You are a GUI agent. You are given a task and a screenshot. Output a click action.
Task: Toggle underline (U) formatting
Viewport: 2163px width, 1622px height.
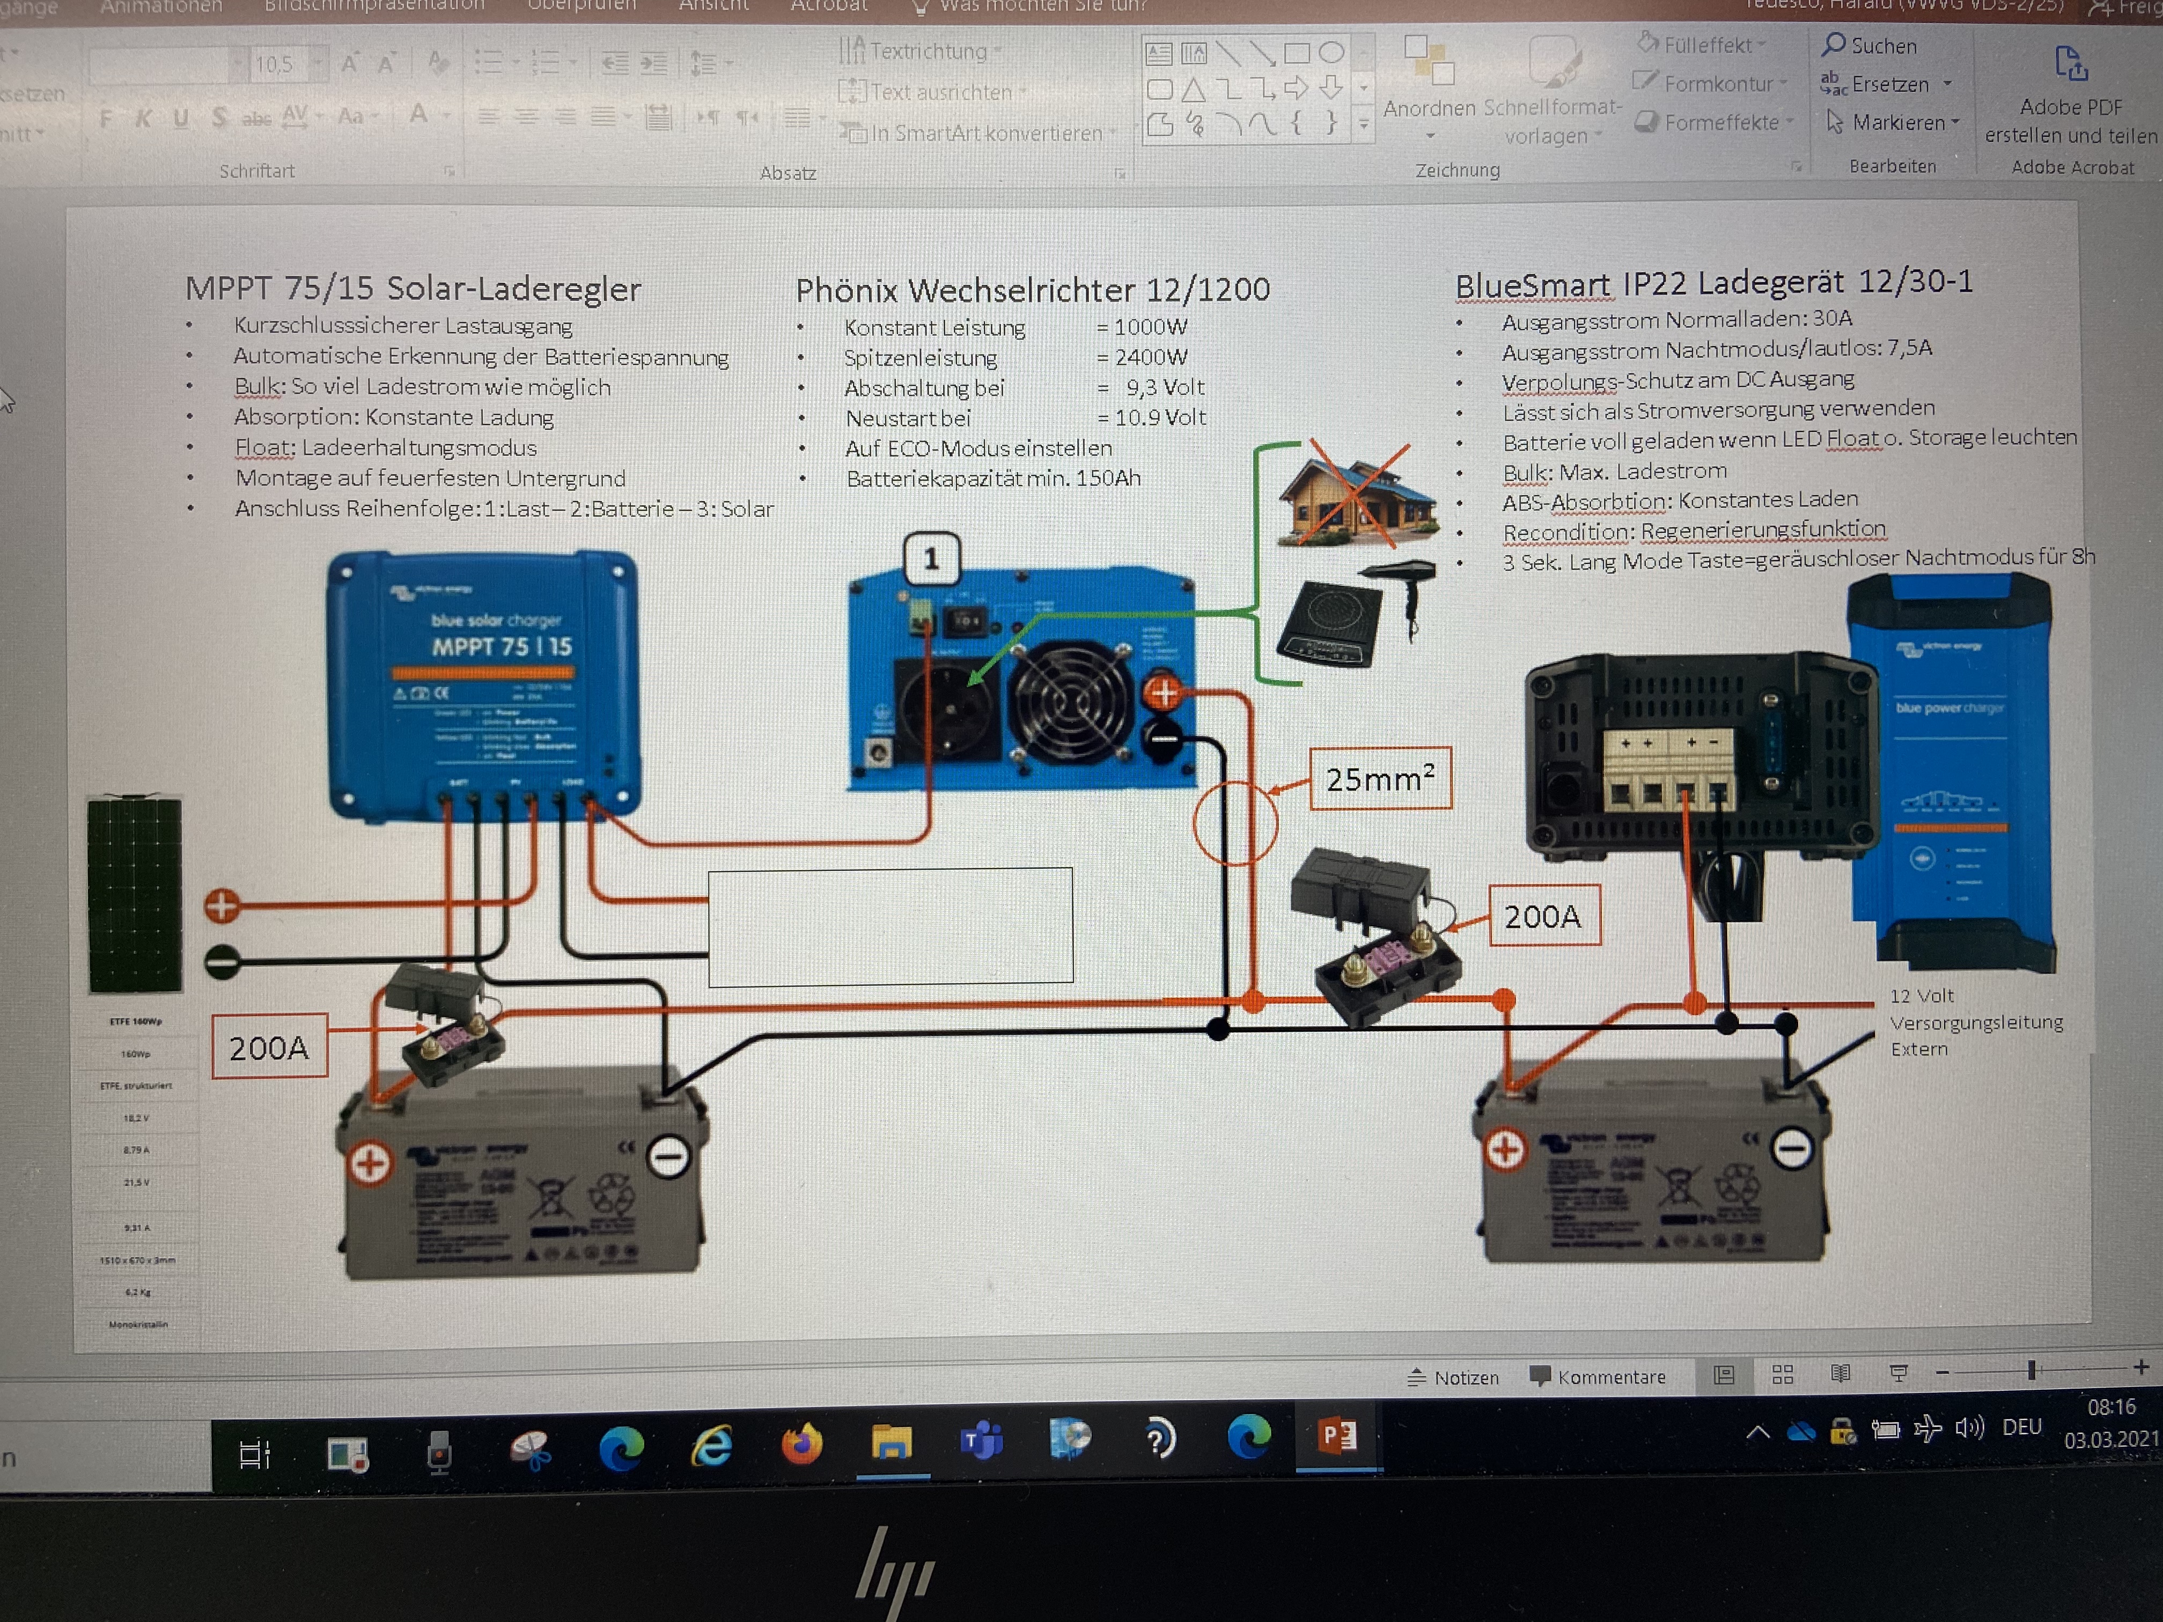tap(181, 119)
